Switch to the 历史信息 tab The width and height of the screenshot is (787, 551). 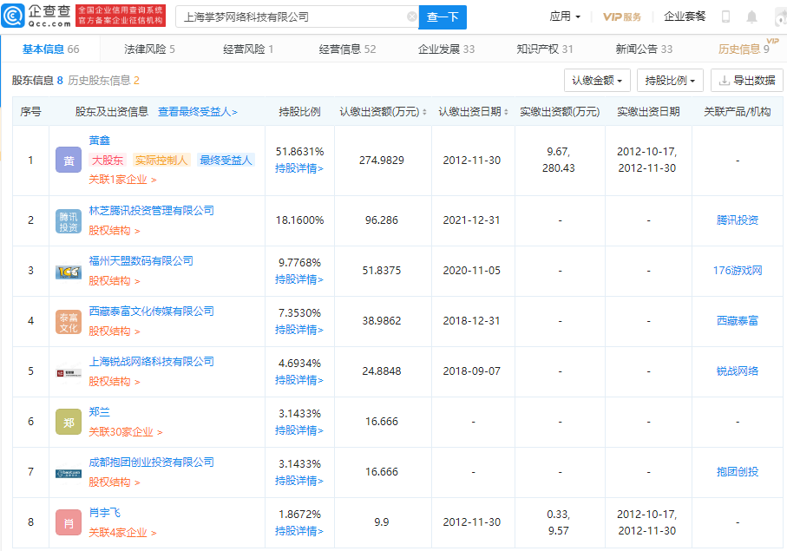(744, 49)
